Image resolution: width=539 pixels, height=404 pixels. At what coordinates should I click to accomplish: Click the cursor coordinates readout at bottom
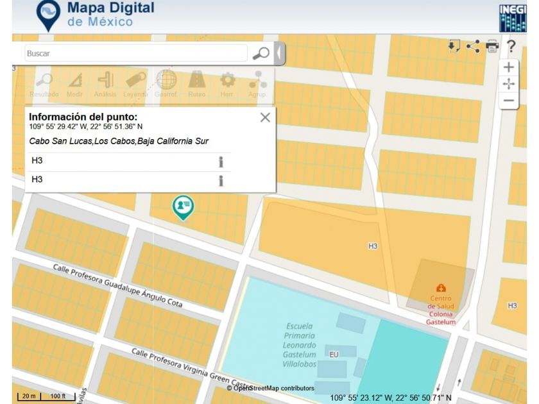(x=391, y=398)
